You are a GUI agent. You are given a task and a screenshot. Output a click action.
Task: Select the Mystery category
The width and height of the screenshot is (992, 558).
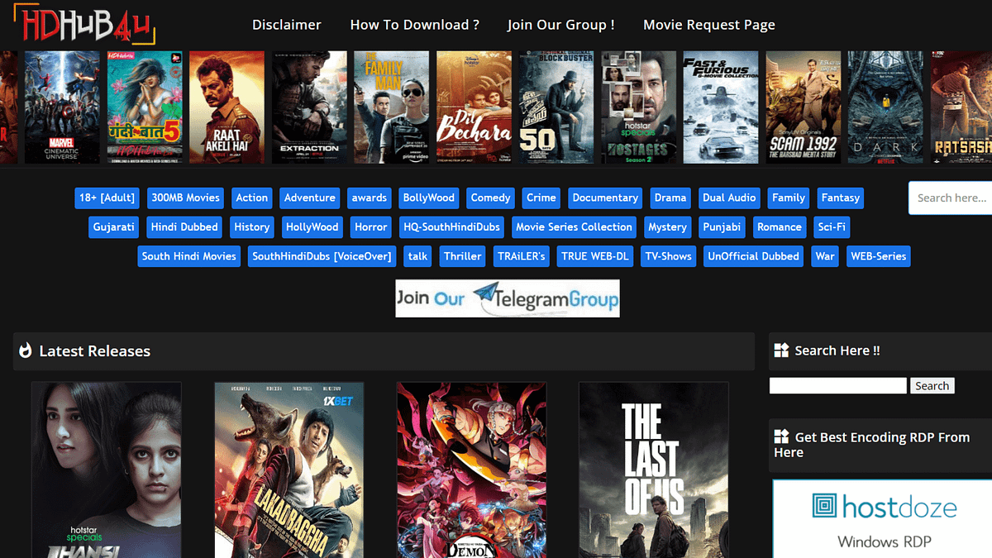[668, 227]
